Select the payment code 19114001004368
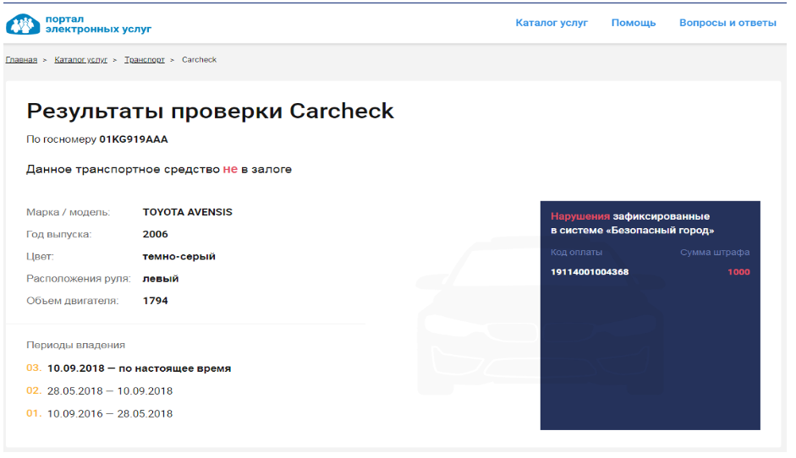This screenshot has height=458, width=796. pyautogui.click(x=590, y=272)
